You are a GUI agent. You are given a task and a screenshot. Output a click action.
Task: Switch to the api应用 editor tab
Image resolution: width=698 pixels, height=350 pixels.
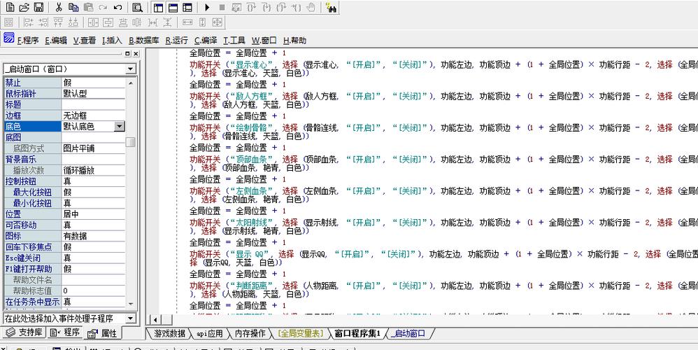pos(209,333)
